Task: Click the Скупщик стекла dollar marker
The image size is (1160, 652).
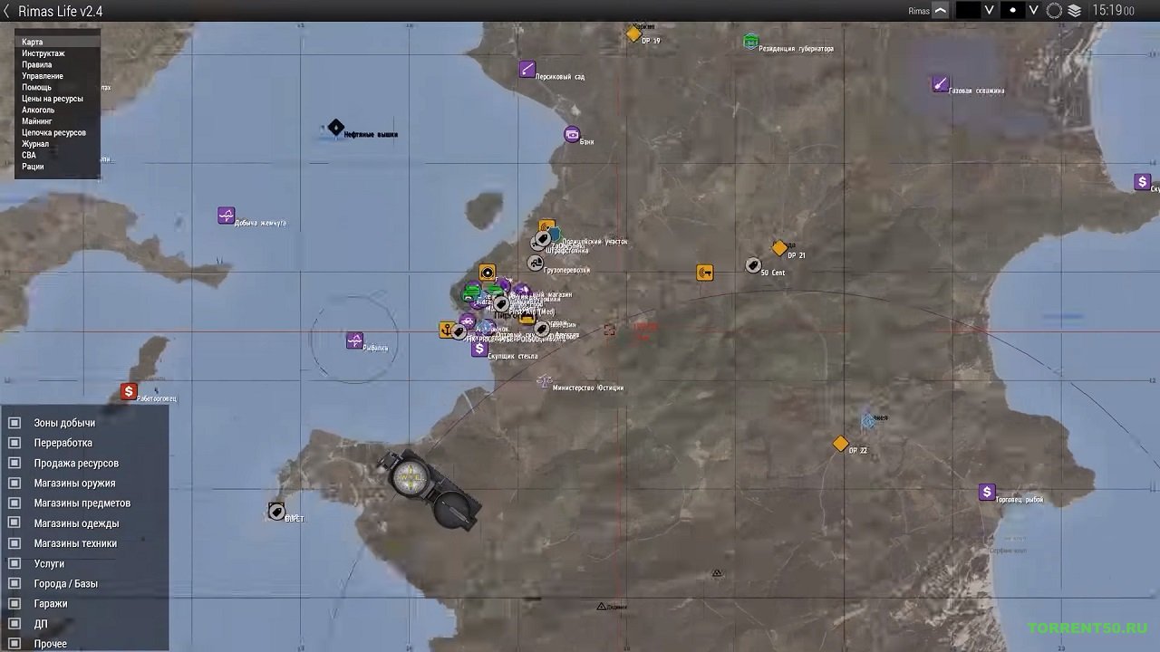Action: [x=479, y=349]
